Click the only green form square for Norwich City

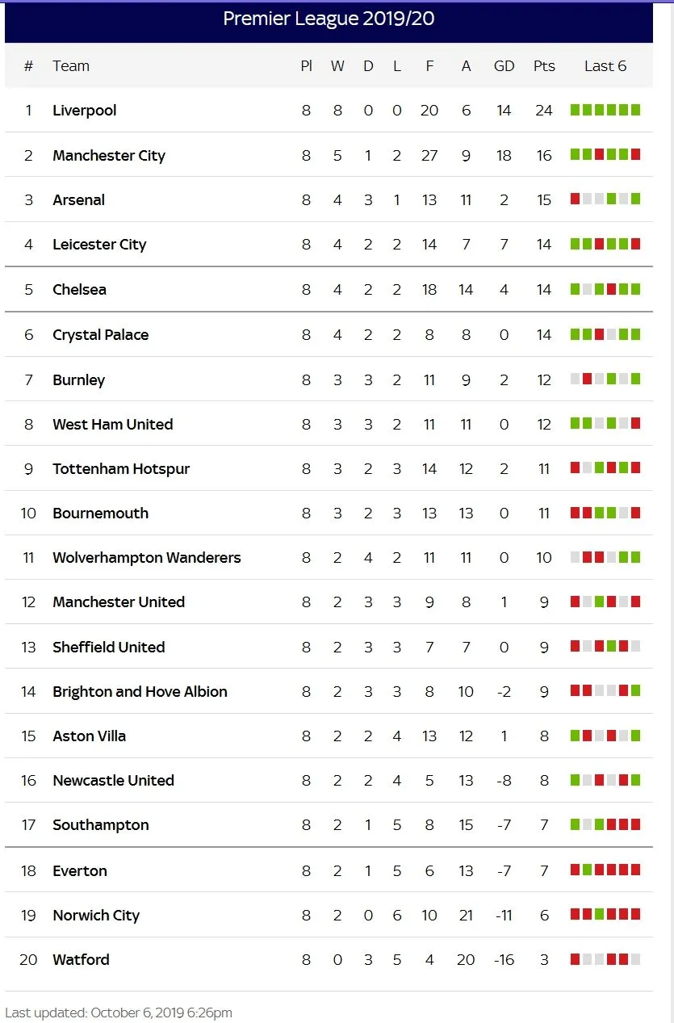[600, 914]
